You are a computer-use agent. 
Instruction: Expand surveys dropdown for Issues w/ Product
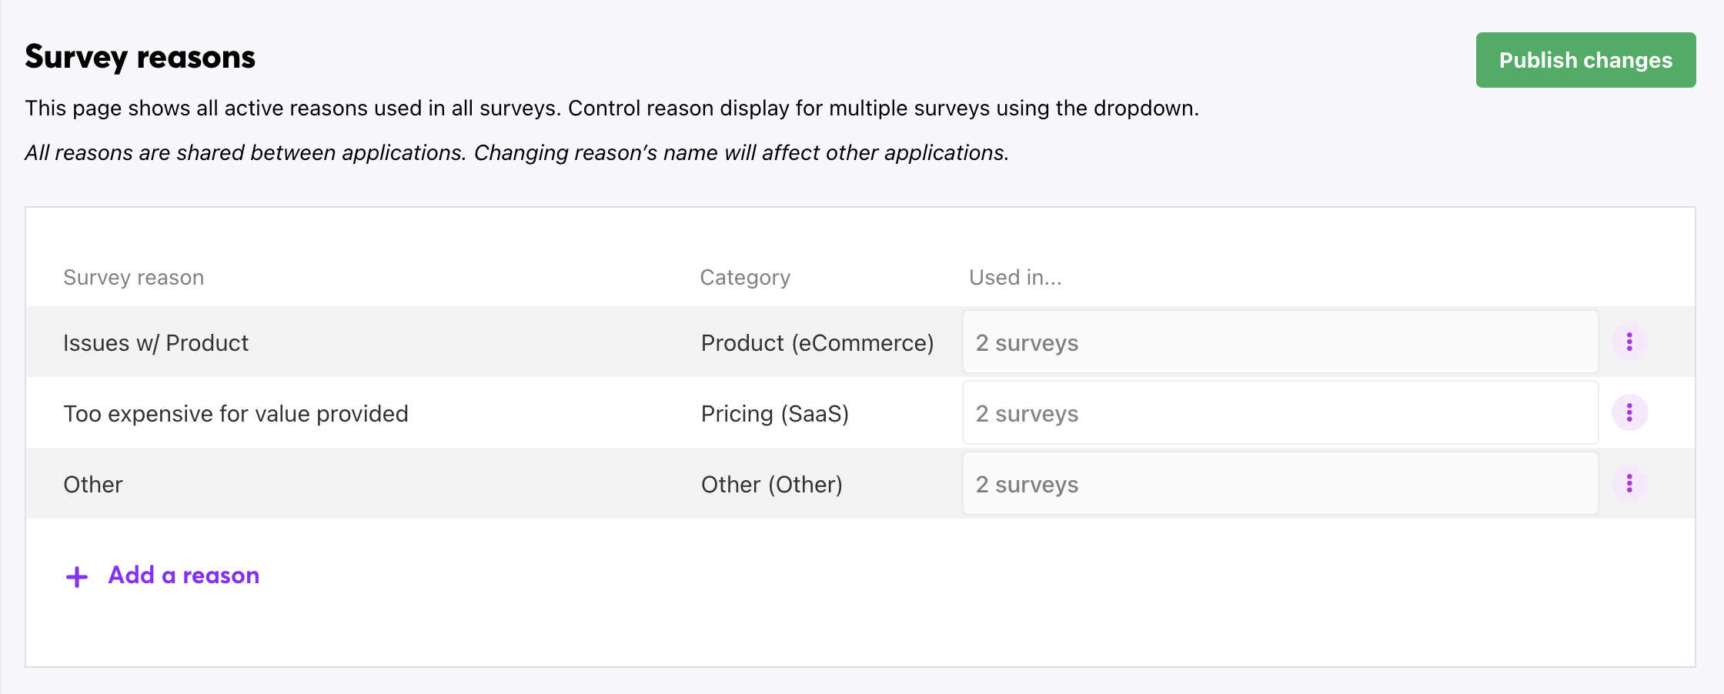coord(1280,342)
